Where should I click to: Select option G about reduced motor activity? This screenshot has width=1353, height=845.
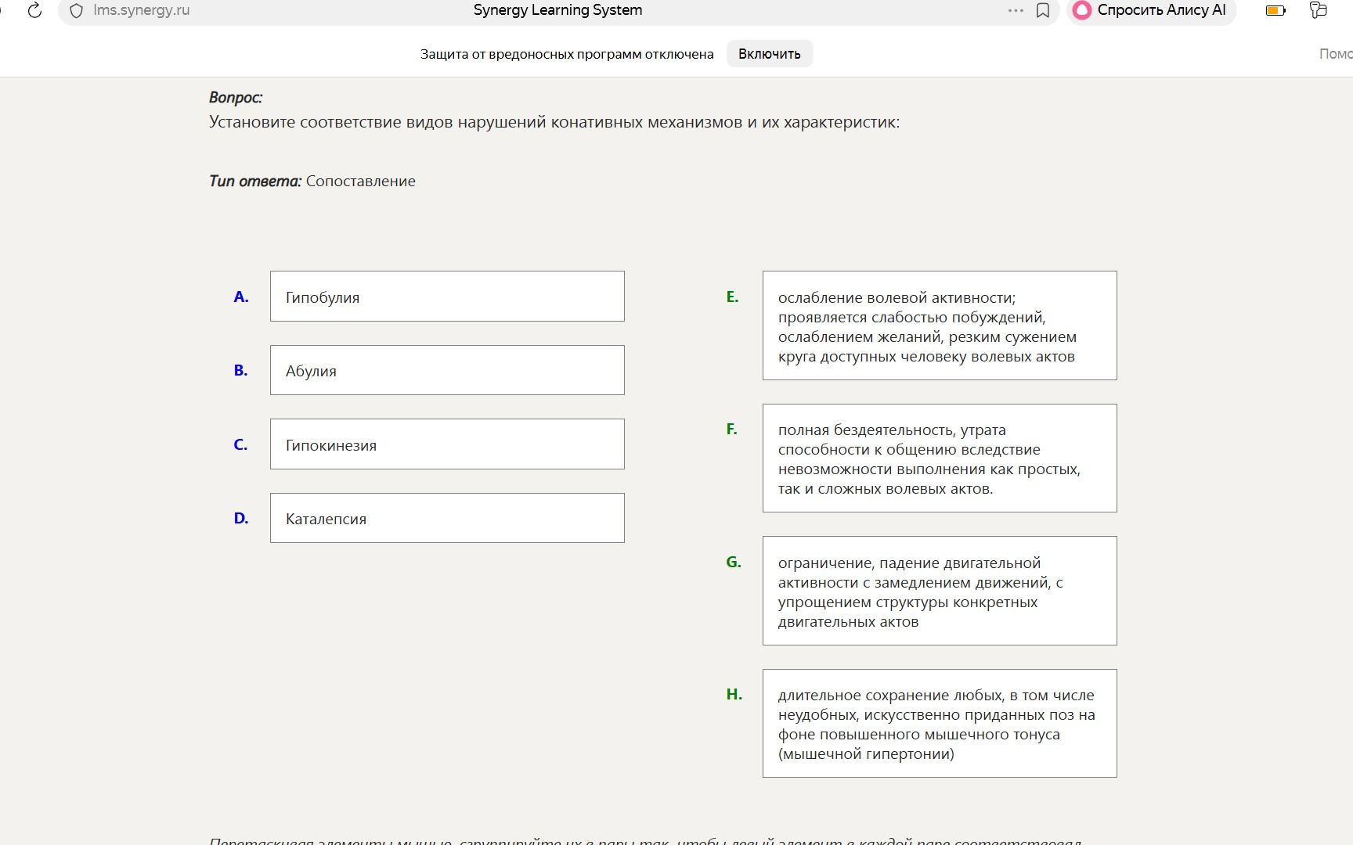pos(940,591)
